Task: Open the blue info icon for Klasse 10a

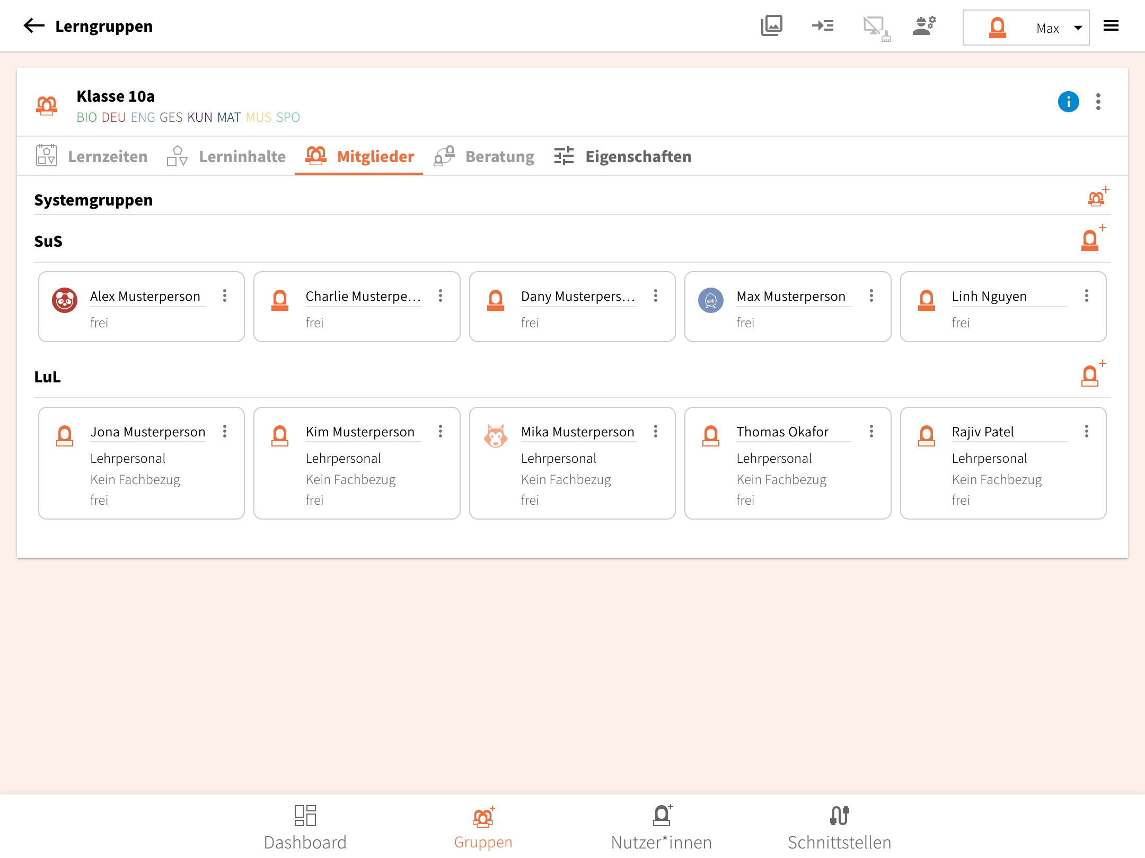Action: pos(1068,102)
